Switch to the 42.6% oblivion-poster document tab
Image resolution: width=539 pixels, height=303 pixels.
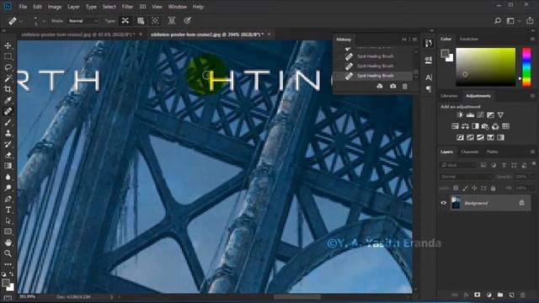[77, 35]
